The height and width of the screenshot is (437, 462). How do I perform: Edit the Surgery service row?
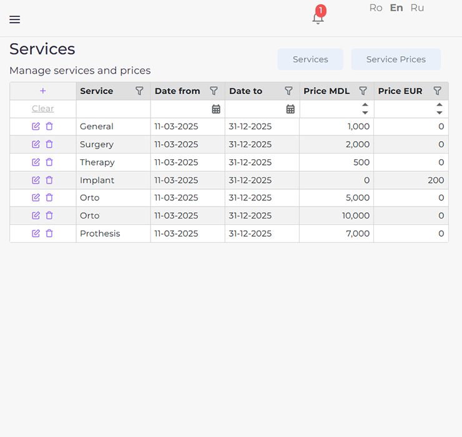click(x=36, y=144)
